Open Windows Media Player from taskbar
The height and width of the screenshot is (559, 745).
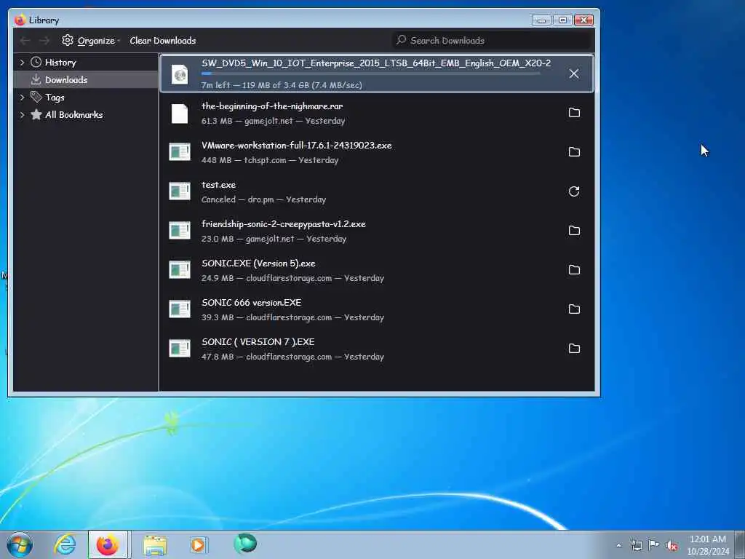pos(199,544)
